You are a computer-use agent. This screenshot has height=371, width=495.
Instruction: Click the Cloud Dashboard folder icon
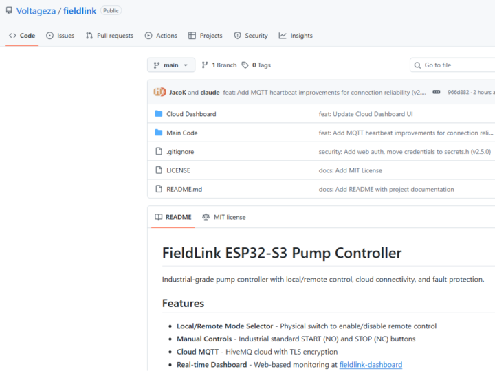pos(159,114)
